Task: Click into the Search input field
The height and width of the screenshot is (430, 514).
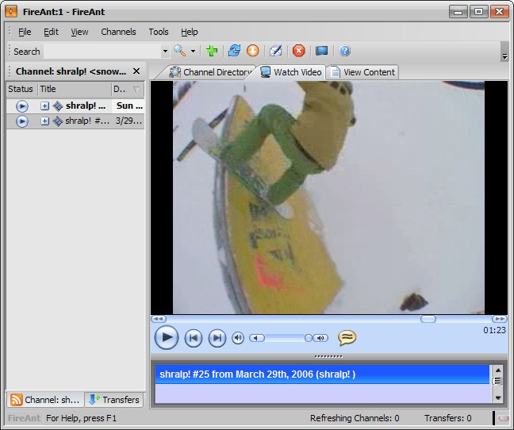Action: 102,51
